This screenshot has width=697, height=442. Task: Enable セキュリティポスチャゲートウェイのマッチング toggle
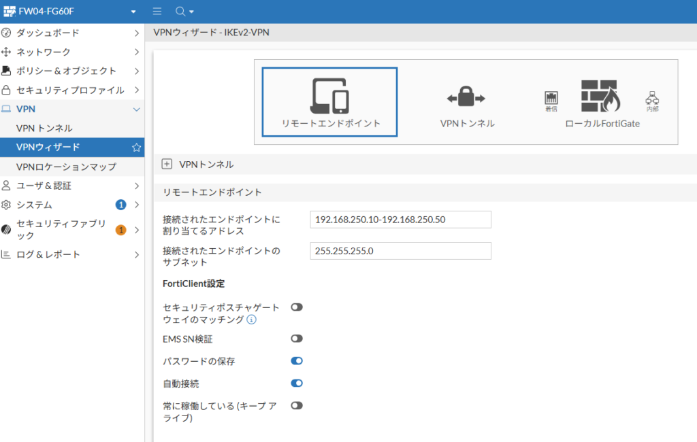click(x=297, y=307)
